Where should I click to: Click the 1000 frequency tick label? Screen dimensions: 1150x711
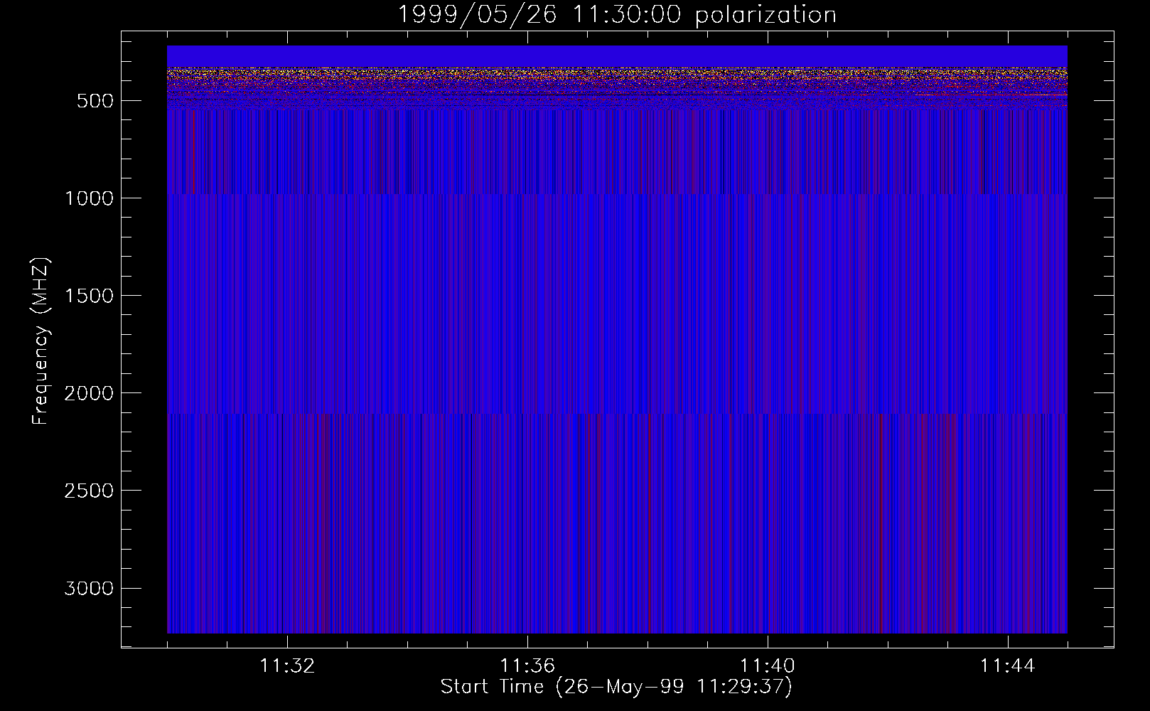click(x=89, y=198)
